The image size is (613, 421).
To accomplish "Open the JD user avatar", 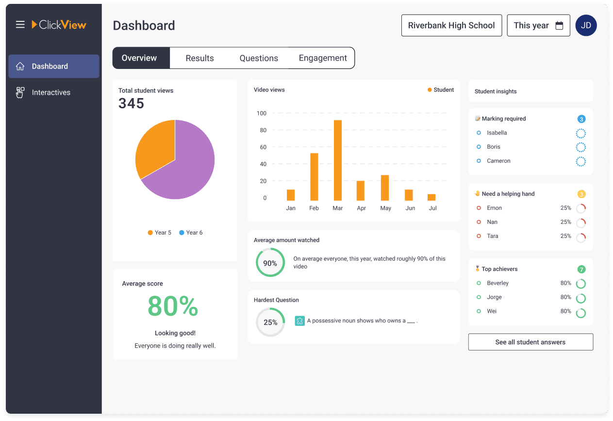I will tap(586, 25).
